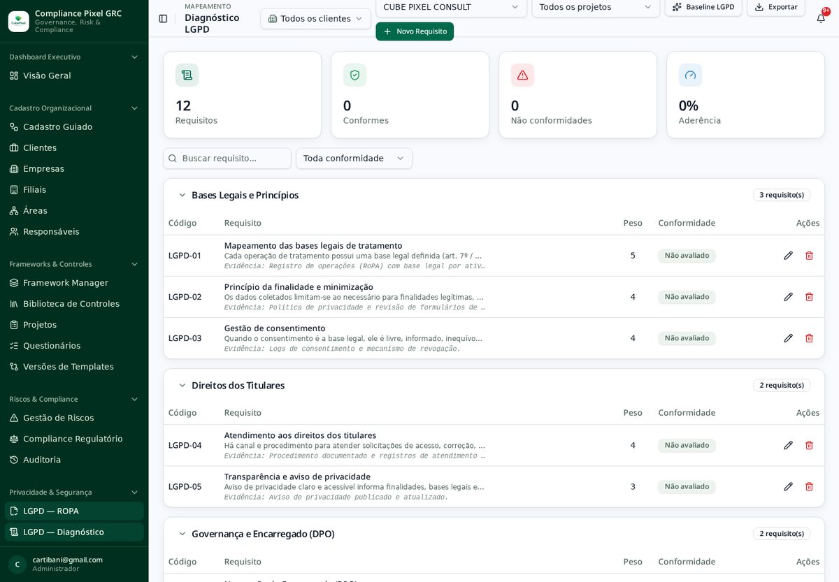Click the Peso column header in Bases Legais
Screen dimensions: 839x582
[x=633, y=223]
